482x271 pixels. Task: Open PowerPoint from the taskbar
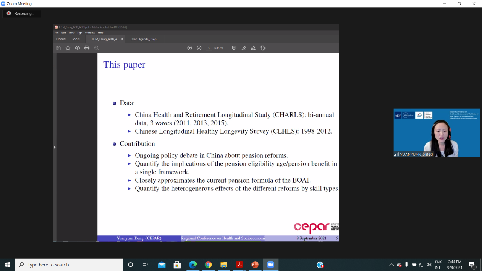point(255,265)
